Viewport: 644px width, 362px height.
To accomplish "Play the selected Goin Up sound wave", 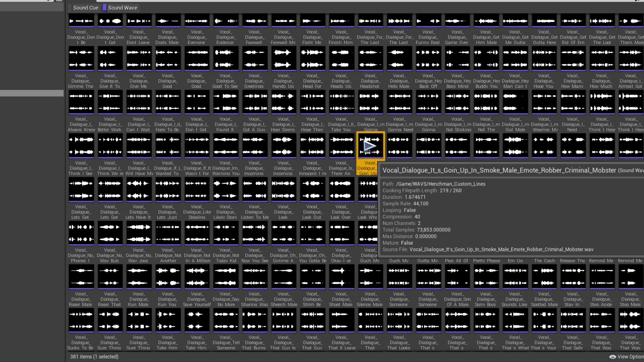I will tap(370, 146).
